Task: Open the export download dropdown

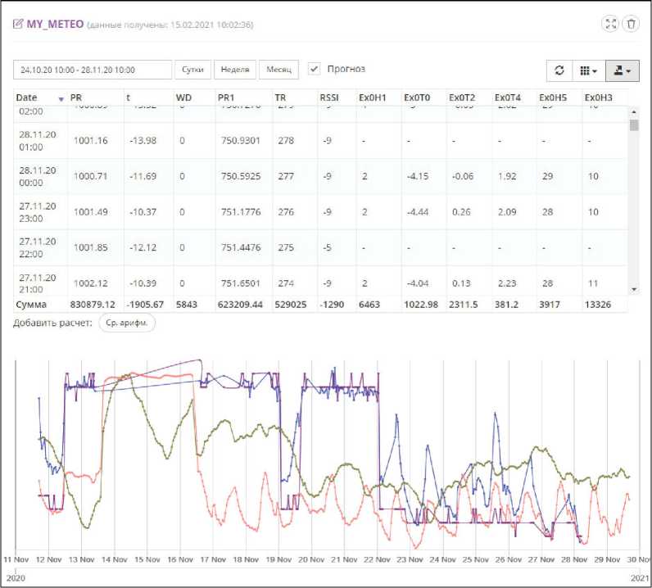Action: (x=622, y=70)
